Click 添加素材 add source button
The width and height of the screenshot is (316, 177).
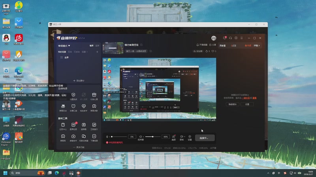79,81
